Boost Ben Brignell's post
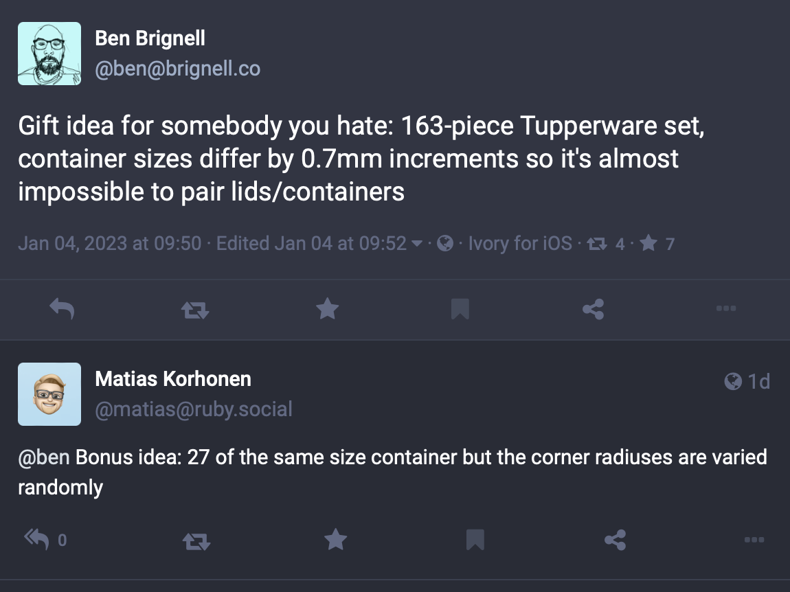Viewport: 790px width, 592px height. (195, 309)
